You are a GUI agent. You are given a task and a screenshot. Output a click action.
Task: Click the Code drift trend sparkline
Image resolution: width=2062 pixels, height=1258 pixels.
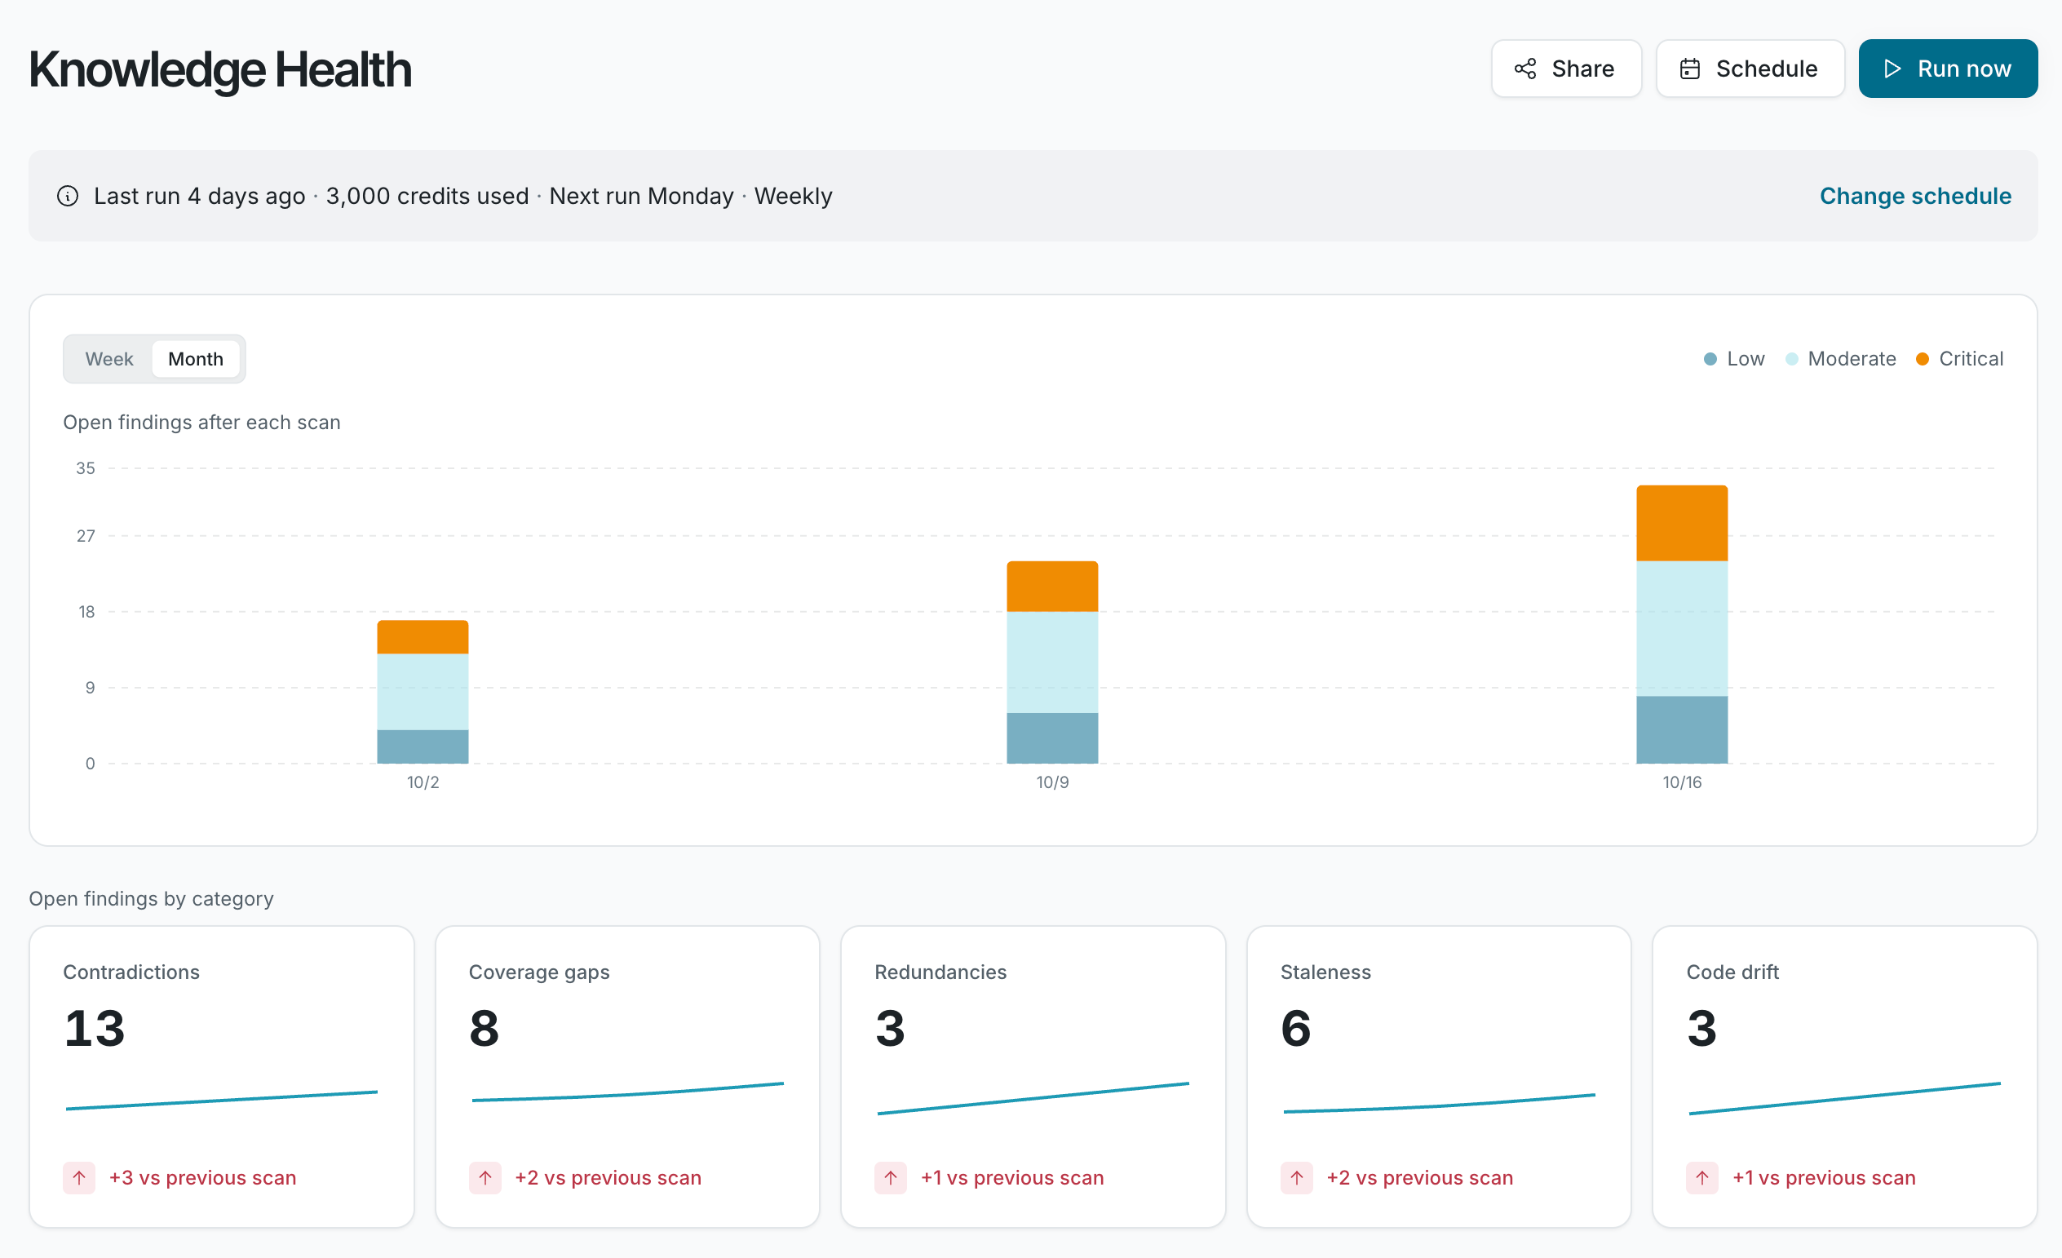pyautogui.click(x=1844, y=1098)
